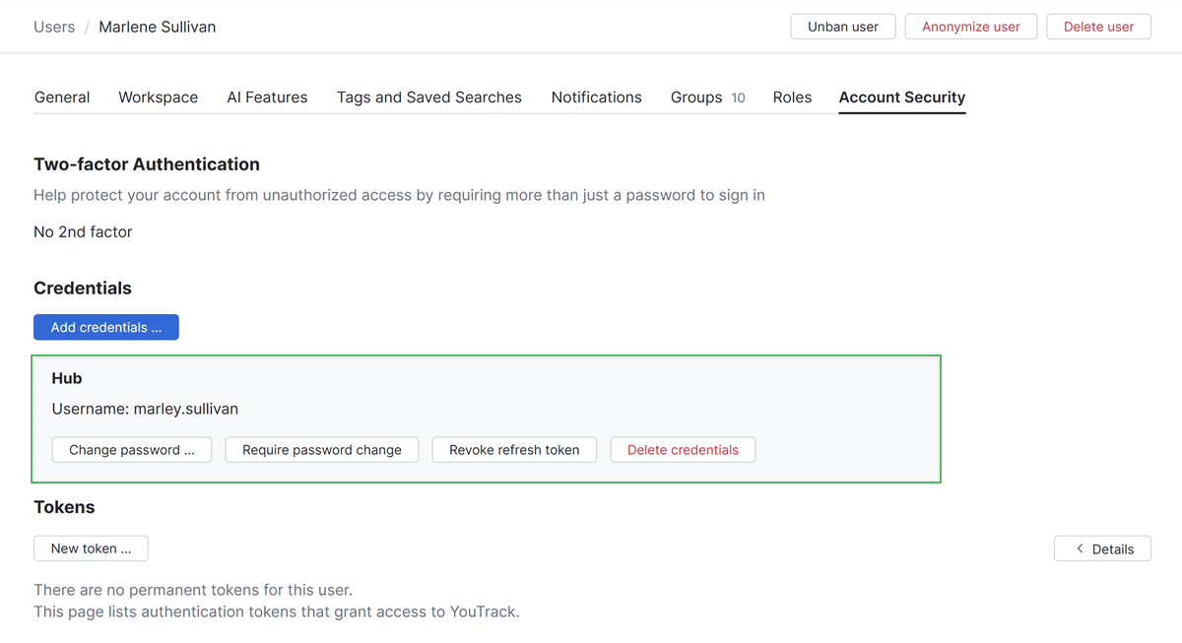This screenshot has height=643, width=1182.
Task: Select the AI Features tab
Action: pyautogui.click(x=267, y=97)
